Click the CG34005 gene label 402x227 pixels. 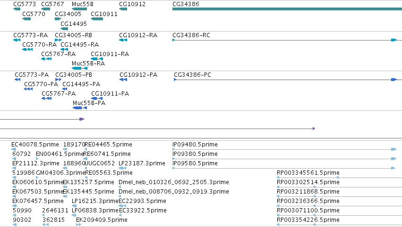pyautogui.click(x=68, y=14)
